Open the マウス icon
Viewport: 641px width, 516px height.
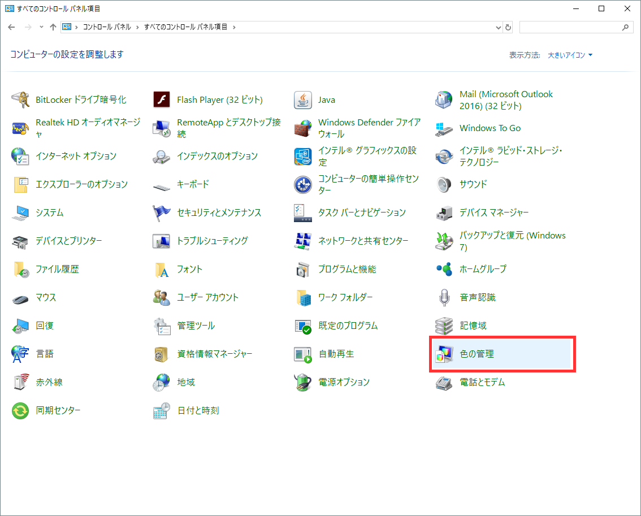tap(20, 298)
